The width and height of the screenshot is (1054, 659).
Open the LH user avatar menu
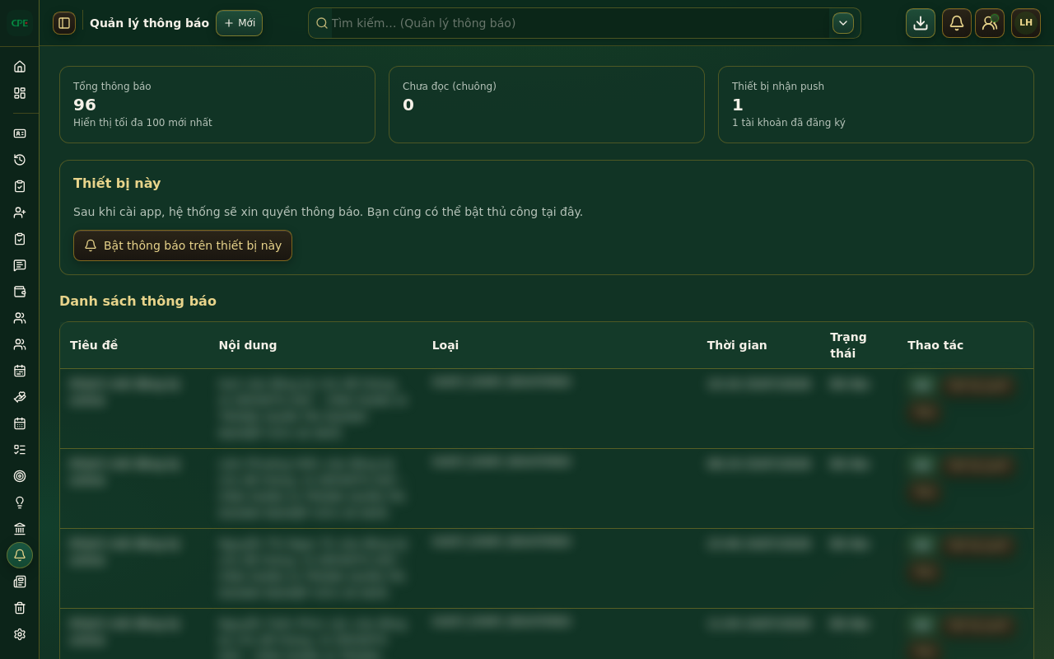(1026, 23)
